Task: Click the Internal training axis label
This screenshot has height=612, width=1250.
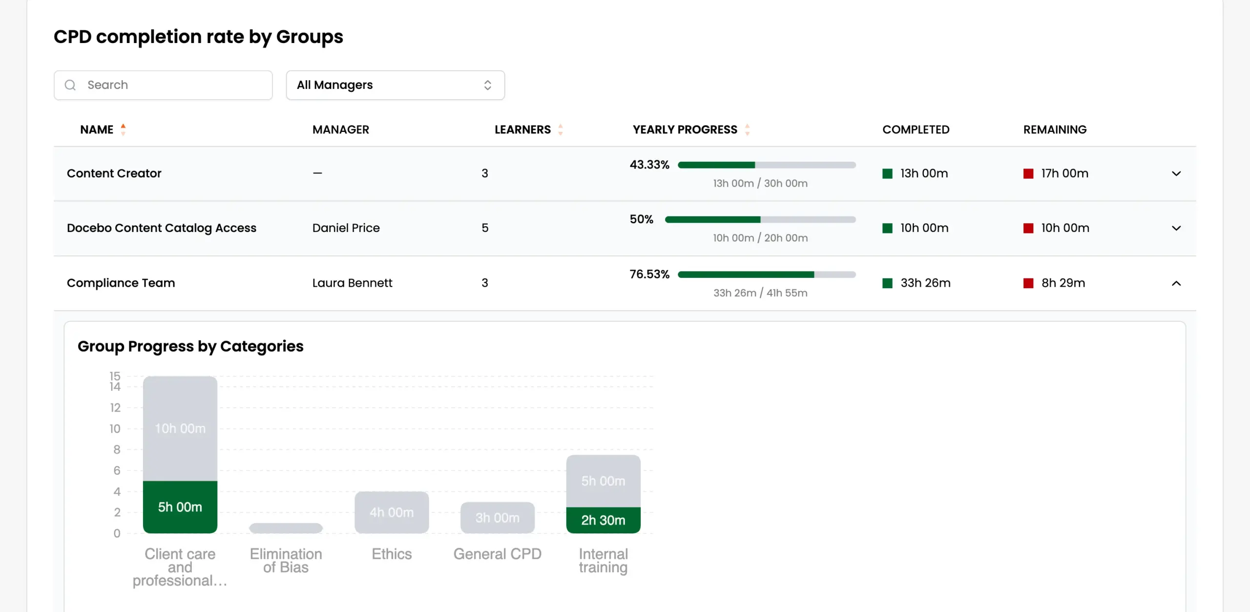Action: click(x=603, y=561)
